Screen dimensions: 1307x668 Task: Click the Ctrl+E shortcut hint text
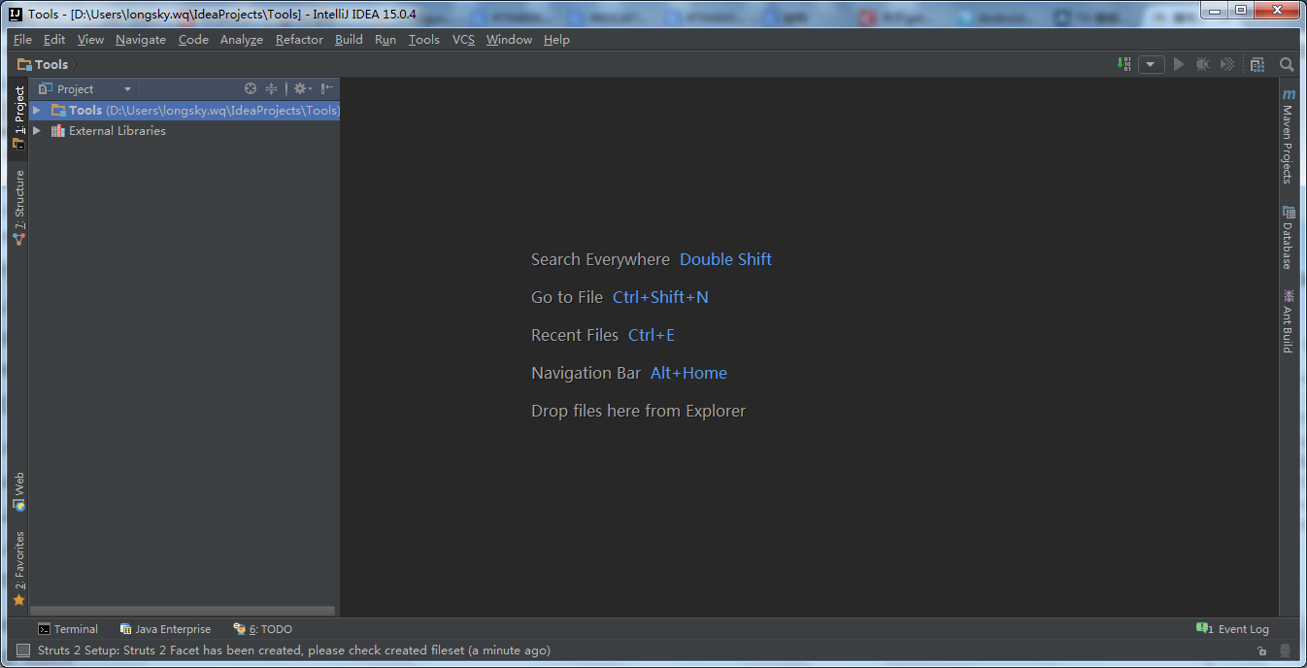(652, 335)
